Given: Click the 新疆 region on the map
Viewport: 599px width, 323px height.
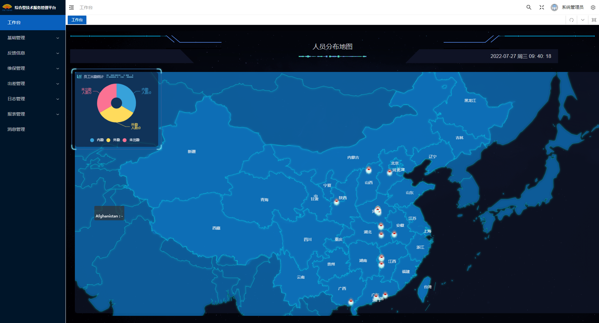Looking at the screenshot, I should [x=192, y=152].
